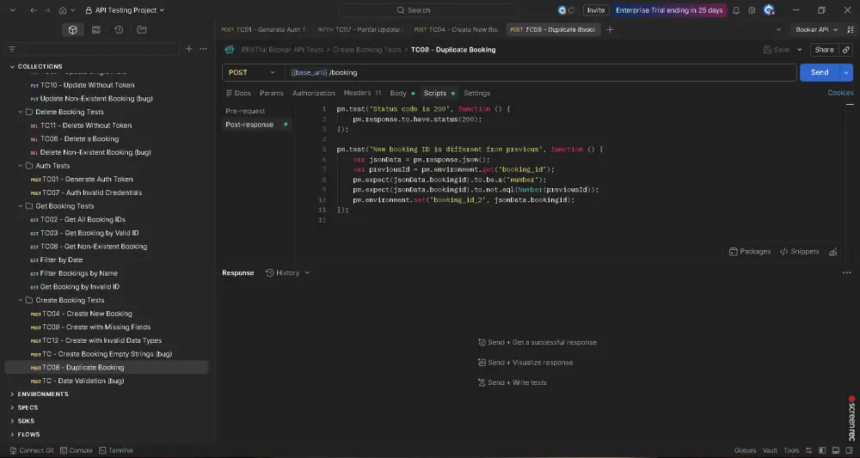This screenshot has width=860, height=458.
Task: Open Packages in script editor
Action: tap(750, 252)
